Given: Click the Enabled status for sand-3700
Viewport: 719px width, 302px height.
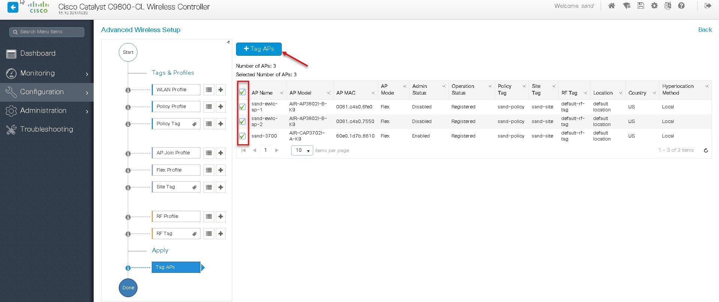Looking at the screenshot, I should pos(421,136).
